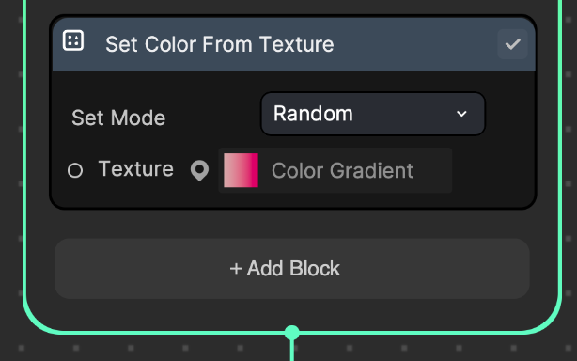
Task: Disable the Set Color From Texture block
Action: (x=512, y=44)
